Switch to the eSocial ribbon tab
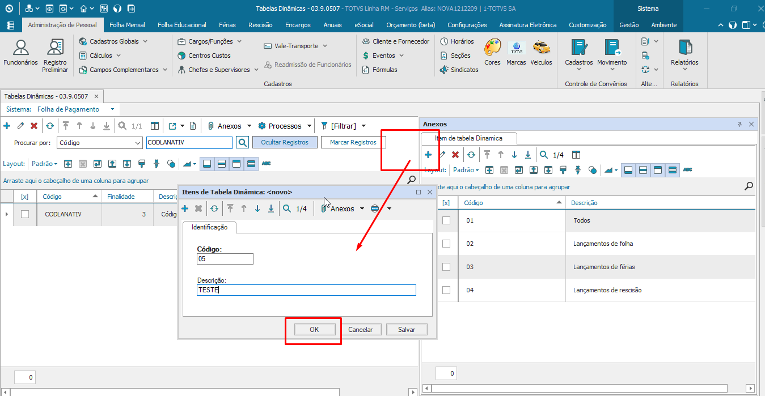 (364, 25)
